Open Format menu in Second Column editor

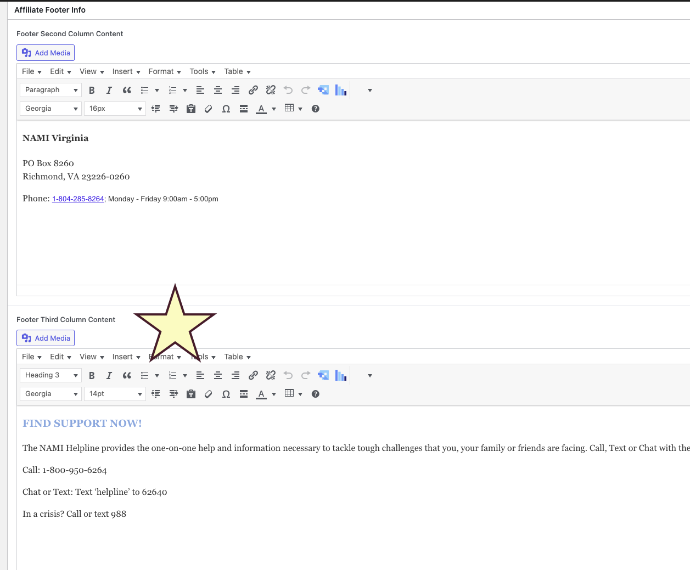(165, 72)
